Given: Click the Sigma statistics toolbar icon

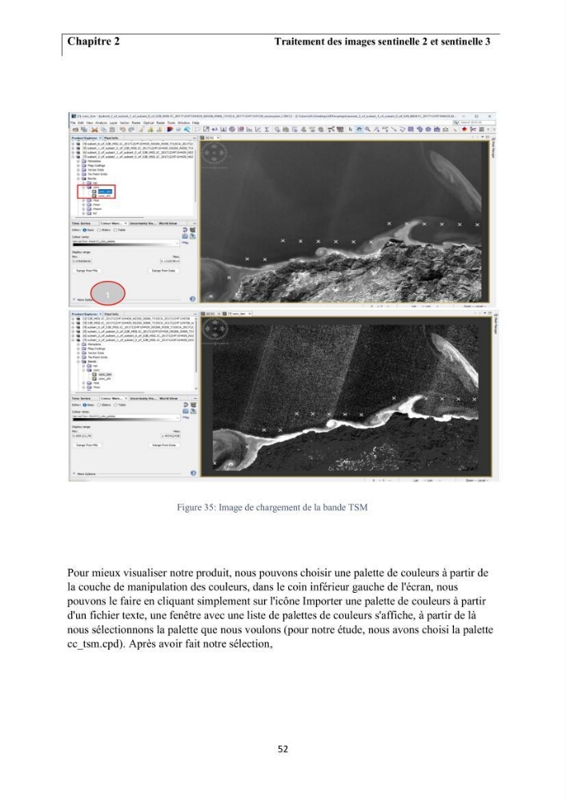Looking at the screenshot, I should (267, 130).
